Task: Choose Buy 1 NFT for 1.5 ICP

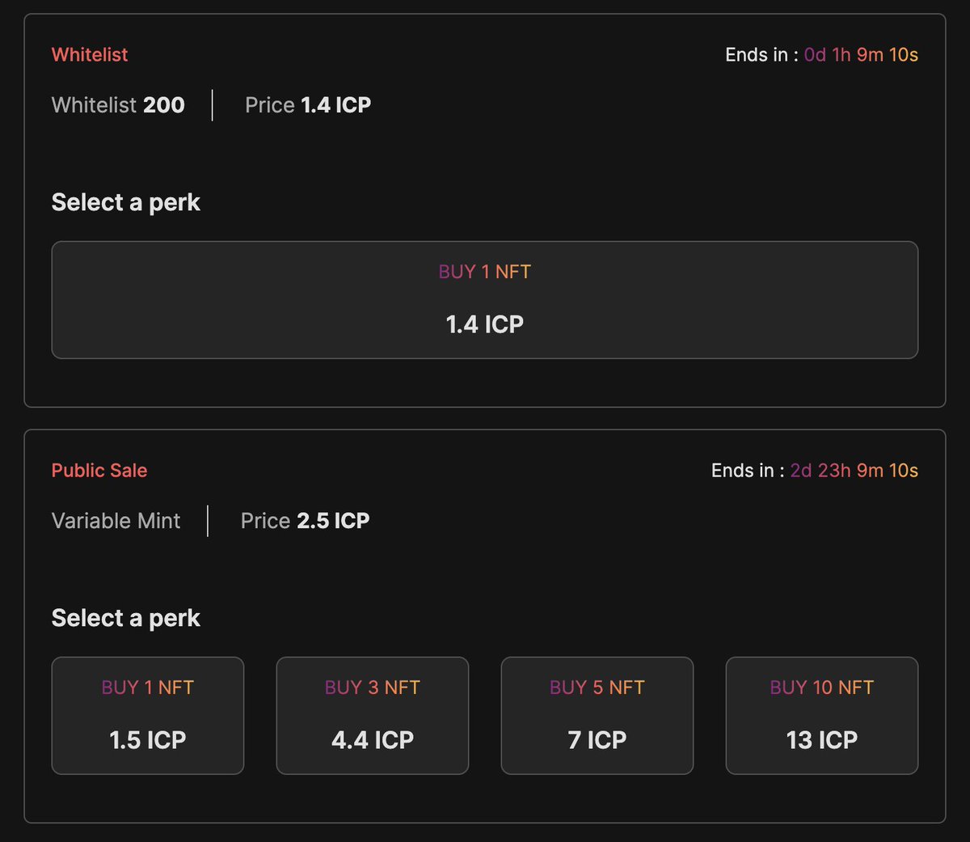Action: (148, 715)
